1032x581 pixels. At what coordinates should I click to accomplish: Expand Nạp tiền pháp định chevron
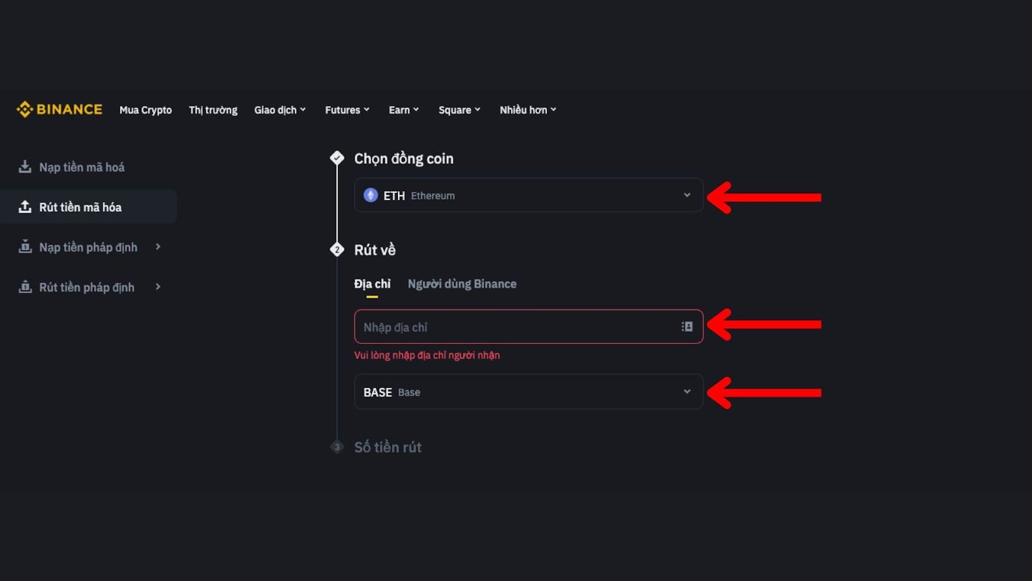(157, 247)
